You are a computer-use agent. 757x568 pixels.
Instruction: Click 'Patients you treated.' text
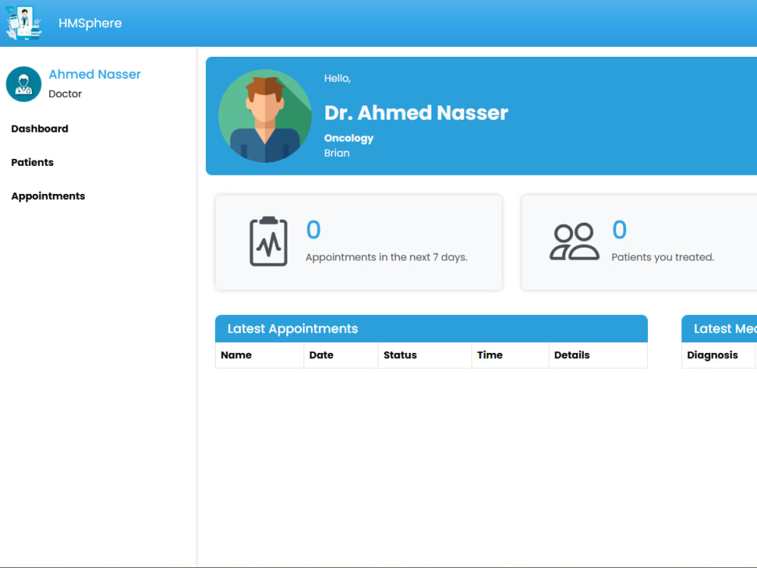(662, 257)
